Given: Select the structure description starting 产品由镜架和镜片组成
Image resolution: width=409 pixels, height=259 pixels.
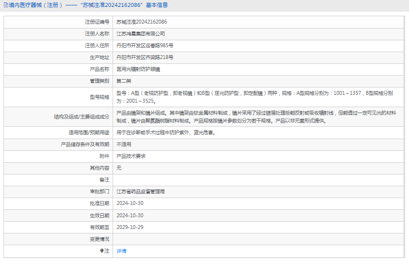Looking at the screenshot, I should 256,117.
